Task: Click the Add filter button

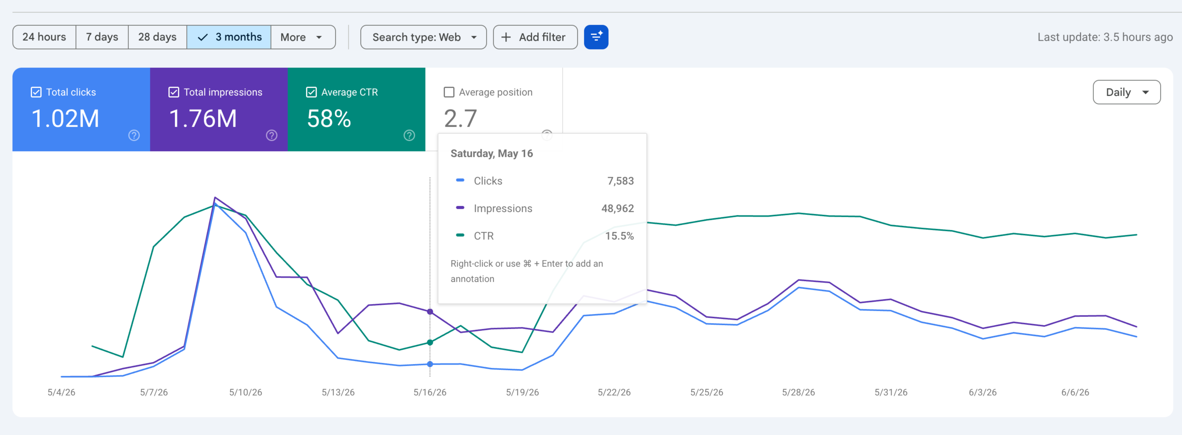Action: [x=535, y=37]
